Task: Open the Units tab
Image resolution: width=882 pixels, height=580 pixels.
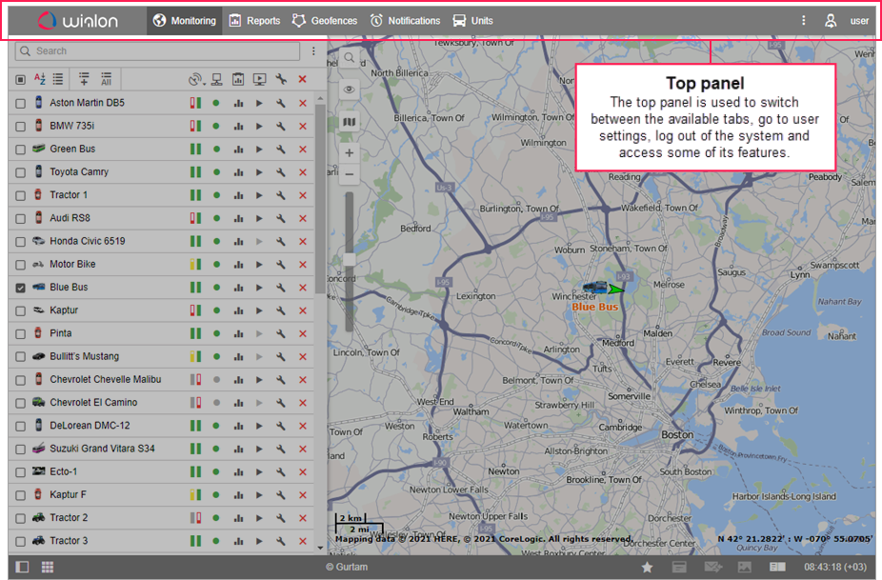Action: click(x=473, y=21)
